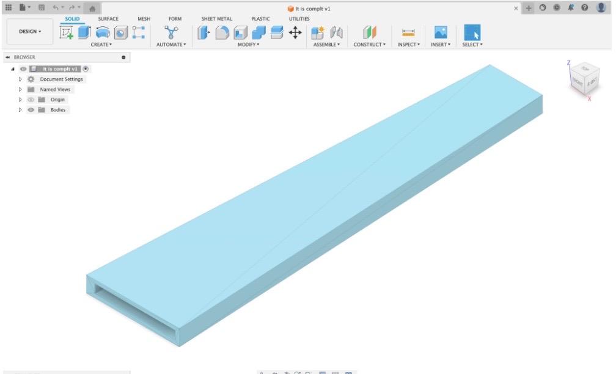Click the BROWSER panel options dot
The height and width of the screenshot is (374, 616).
(123, 57)
